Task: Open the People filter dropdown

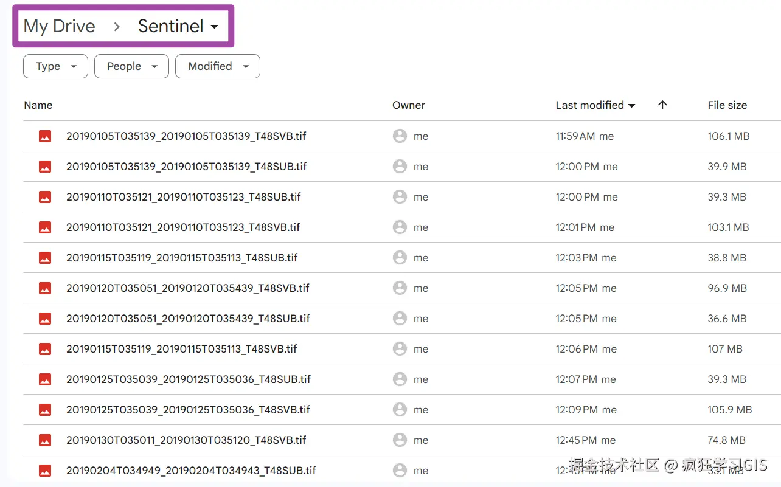Action: point(131,66)
